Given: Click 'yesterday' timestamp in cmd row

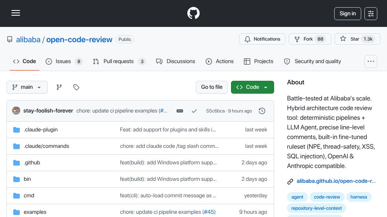Looking at the screenshot, I should tap(256, 196).
